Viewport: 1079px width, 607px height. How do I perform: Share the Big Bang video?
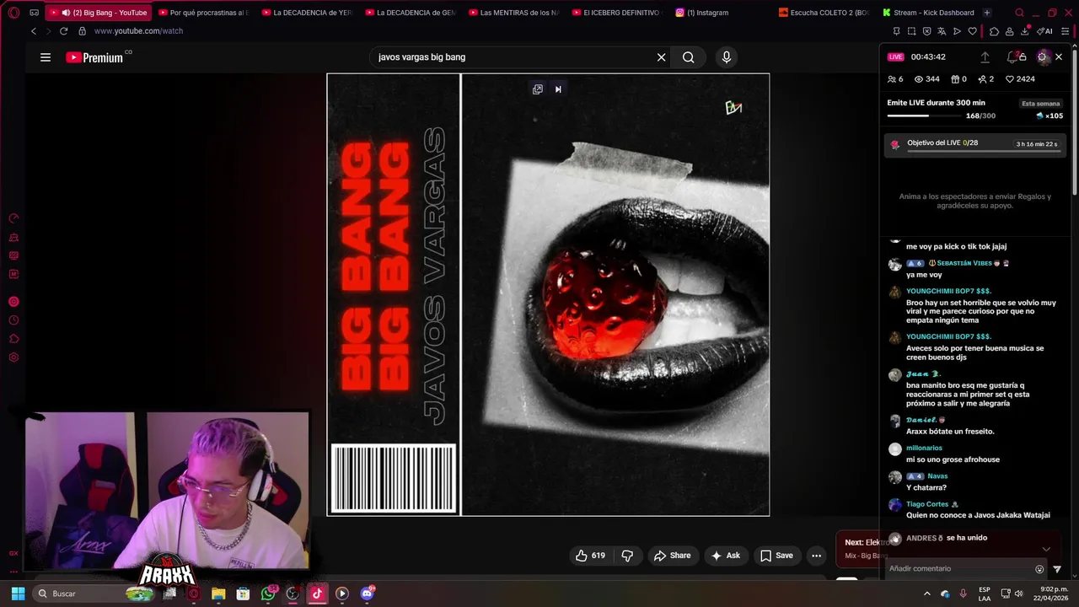click(x=672, y=556)
